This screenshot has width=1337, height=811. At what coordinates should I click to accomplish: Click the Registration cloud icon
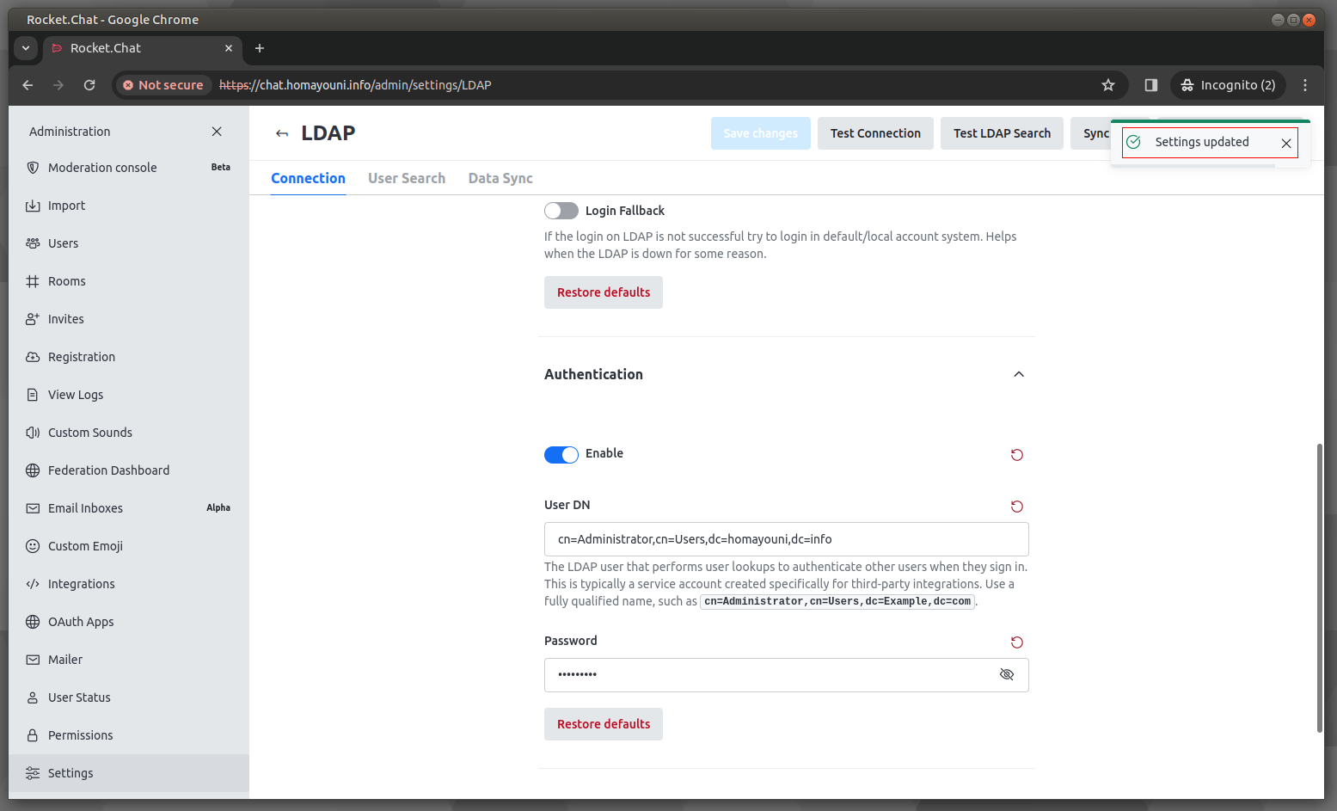[x=33, y=357]
